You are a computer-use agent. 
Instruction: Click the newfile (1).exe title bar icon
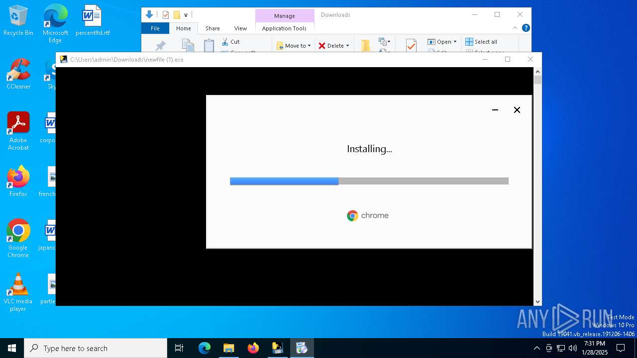click(x=64, y=59)
